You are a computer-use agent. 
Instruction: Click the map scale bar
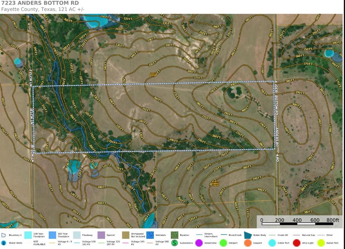click(x=296, y=224)
